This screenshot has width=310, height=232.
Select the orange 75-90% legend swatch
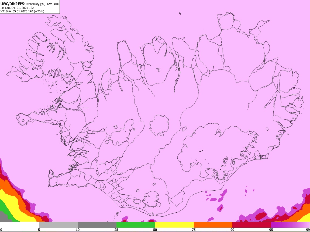click(x=213, y=225)
